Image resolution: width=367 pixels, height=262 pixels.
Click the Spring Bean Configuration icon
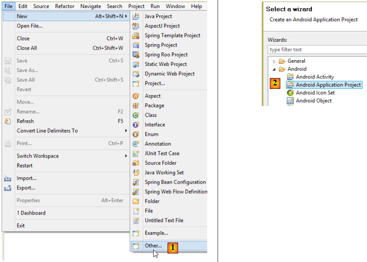point(136,182)
